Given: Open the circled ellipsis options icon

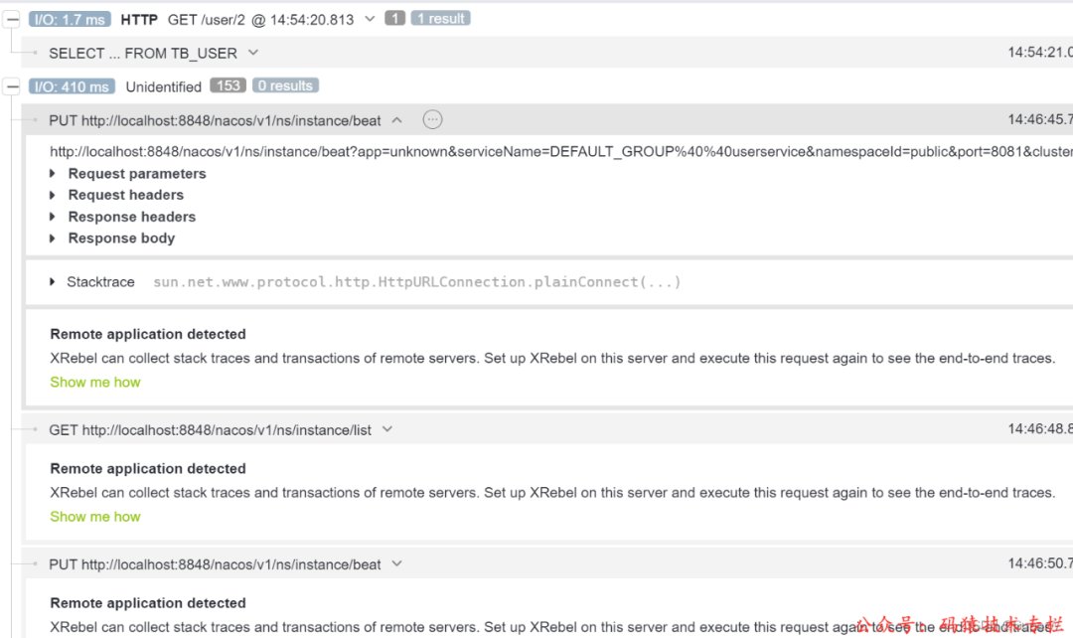Looking at the screenshot, I should click(x=432, y=120).
